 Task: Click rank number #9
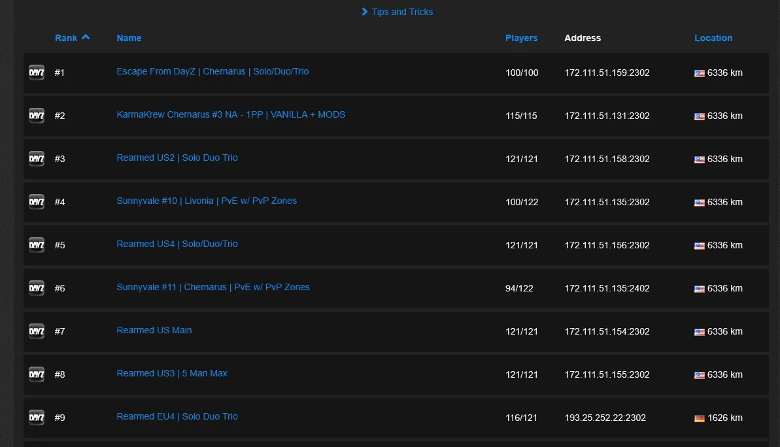59,418
